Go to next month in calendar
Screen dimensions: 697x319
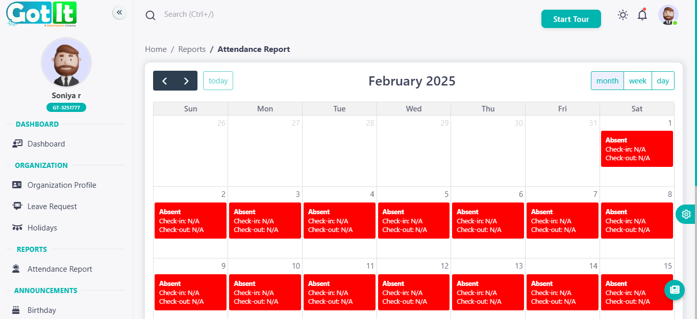[186, 81]
